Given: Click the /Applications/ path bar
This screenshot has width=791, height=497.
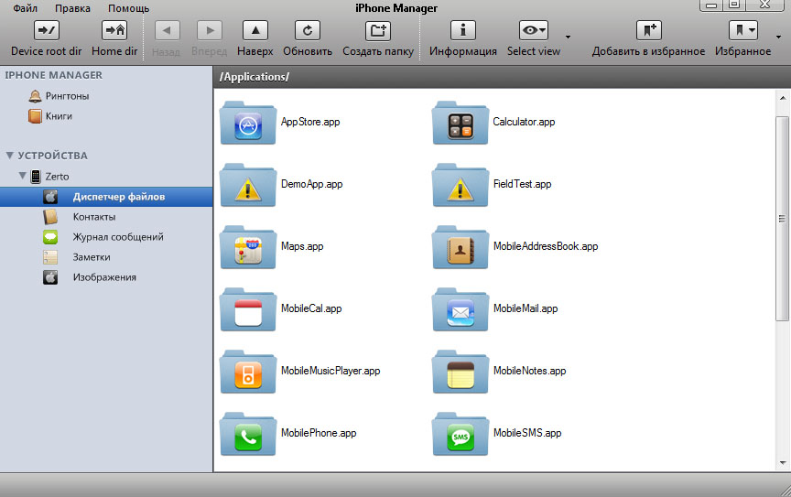Looking at the screenshot, I should 502,77.
